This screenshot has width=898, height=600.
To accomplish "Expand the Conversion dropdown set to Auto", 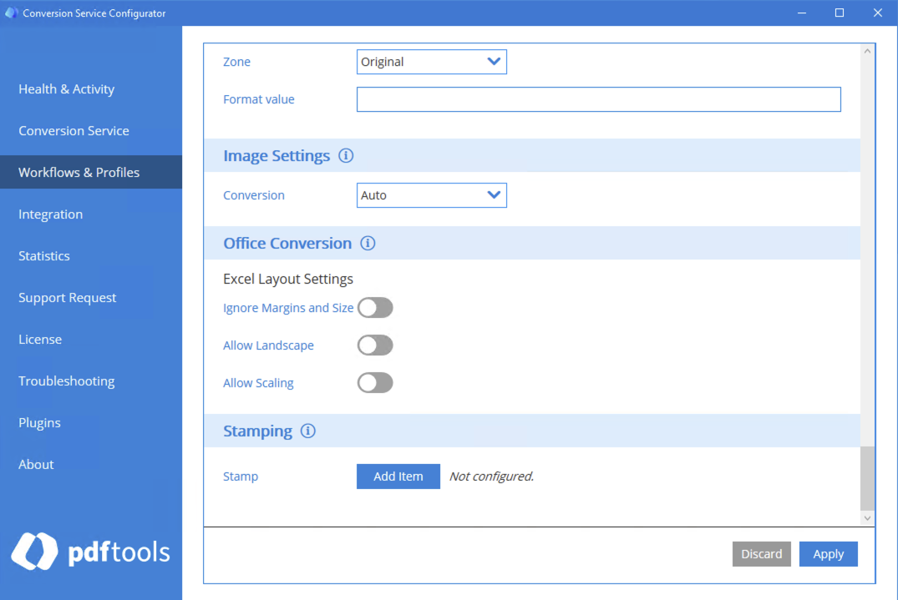I will pos(431,194).
